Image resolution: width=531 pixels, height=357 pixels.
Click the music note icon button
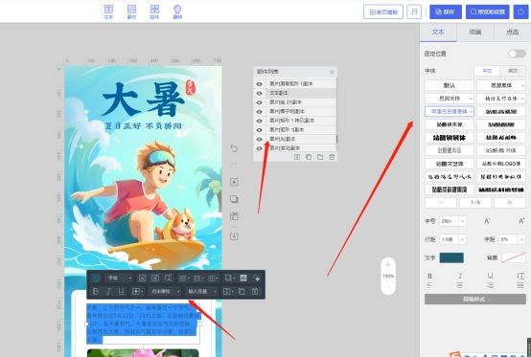coord(414,11)
